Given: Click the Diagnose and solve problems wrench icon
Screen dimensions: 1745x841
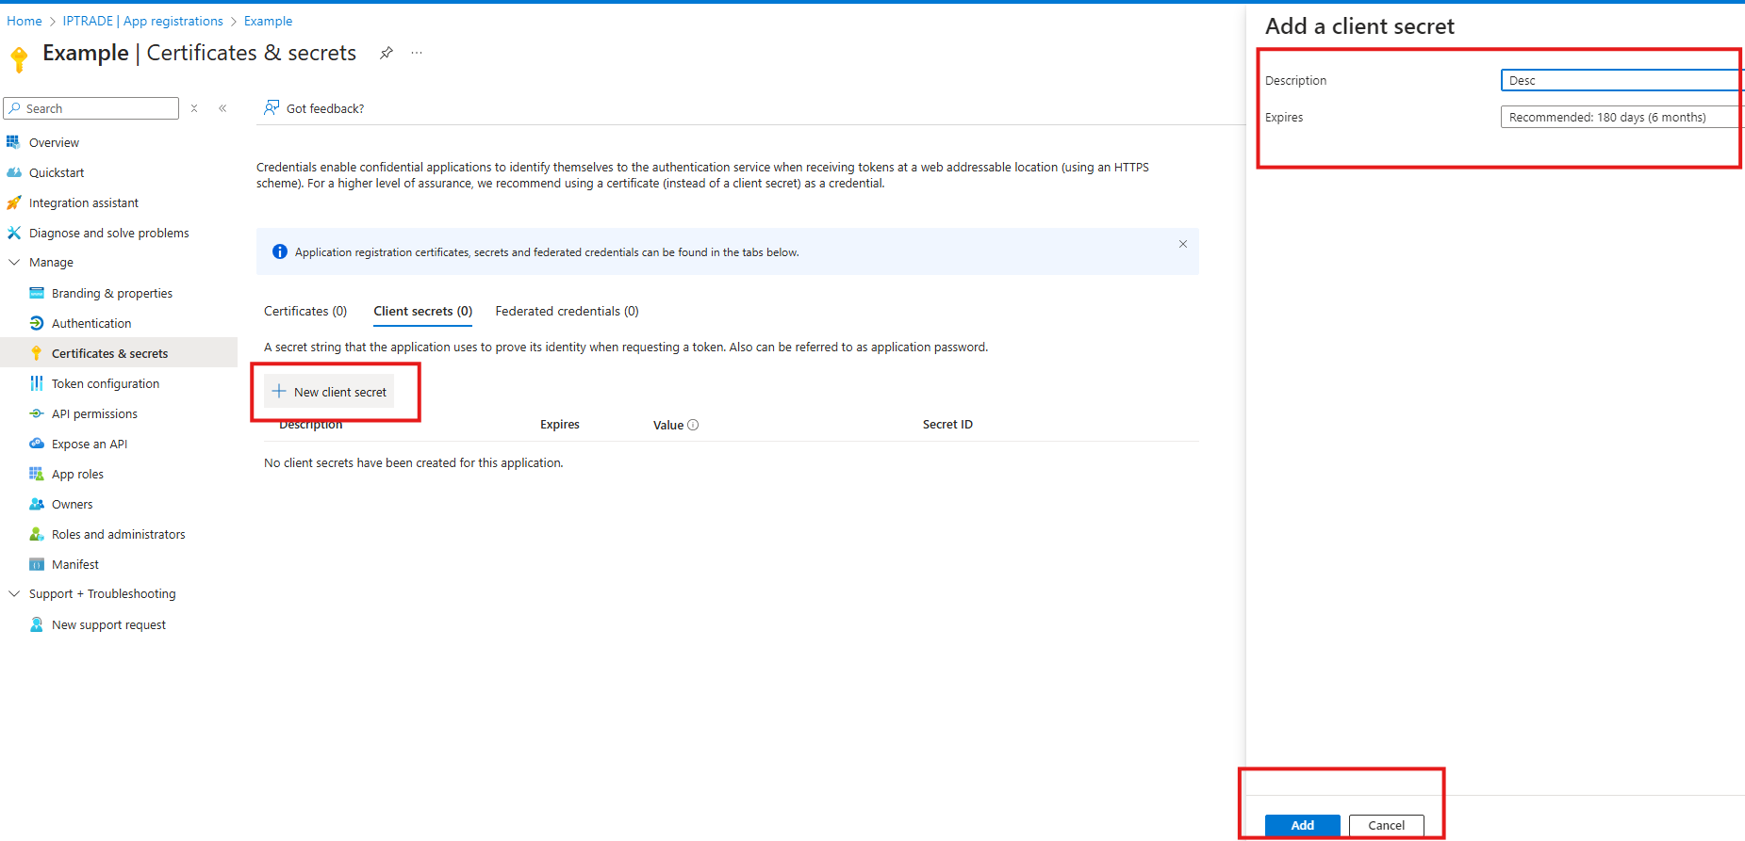Looking at the screenshot, I should click(x=13, y=233).
